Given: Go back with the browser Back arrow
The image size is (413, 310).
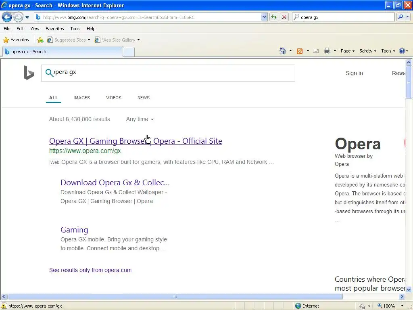Looking at the screenshot, I should (7, 17).
